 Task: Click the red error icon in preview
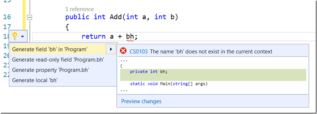123,51
